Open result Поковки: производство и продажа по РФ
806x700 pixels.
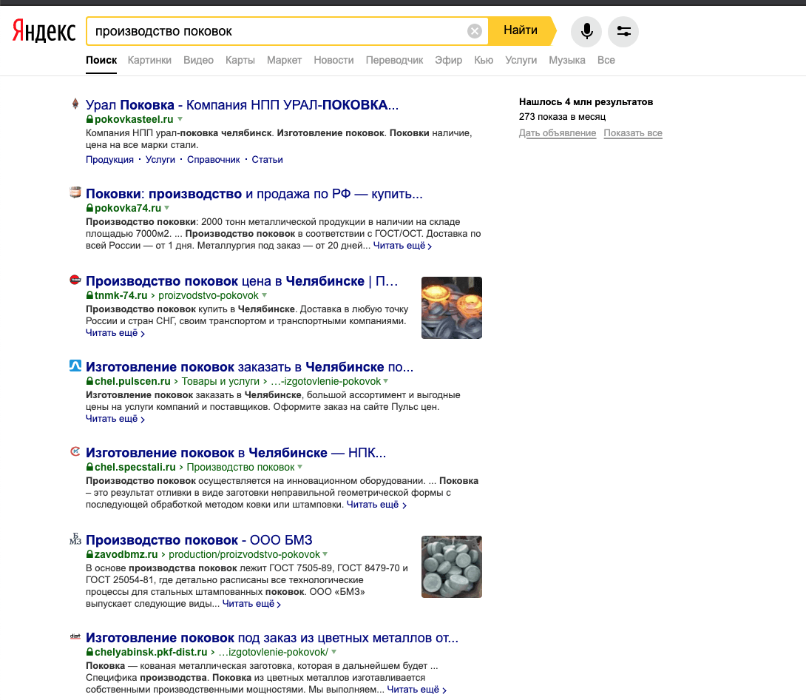coord(254,194)
